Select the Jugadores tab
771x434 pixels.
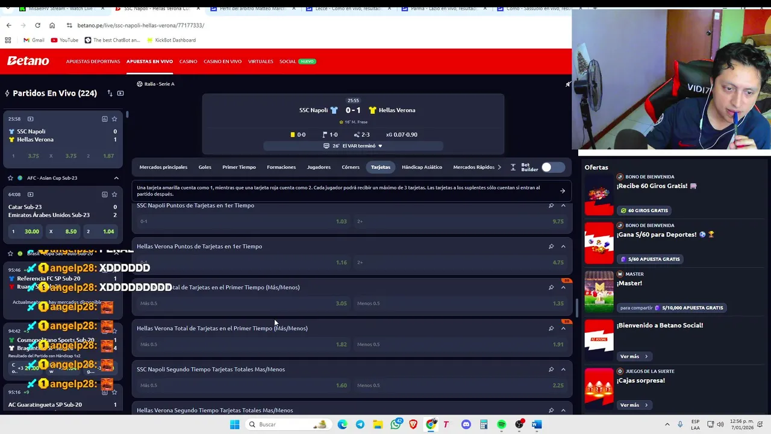pos(319,167)
